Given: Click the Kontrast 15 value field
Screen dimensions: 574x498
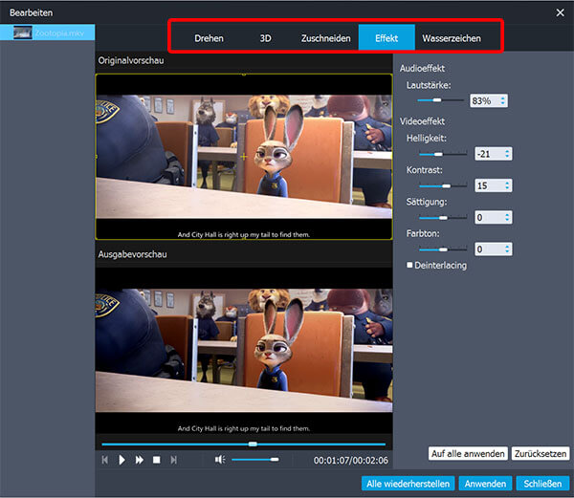Looking at the screenshot, I should (x=493, y=185).
